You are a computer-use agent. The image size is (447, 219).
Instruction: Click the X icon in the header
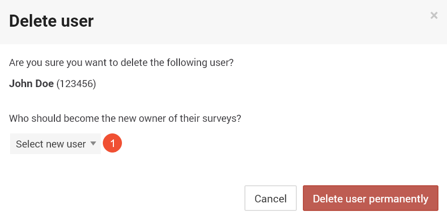pos(434,16)
